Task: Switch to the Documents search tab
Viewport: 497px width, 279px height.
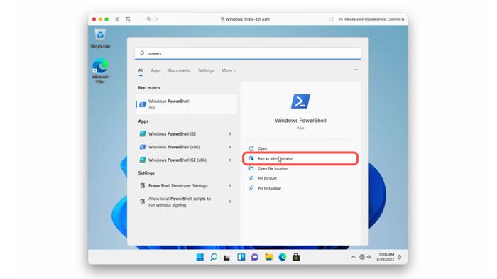Action: pos(180,70)
